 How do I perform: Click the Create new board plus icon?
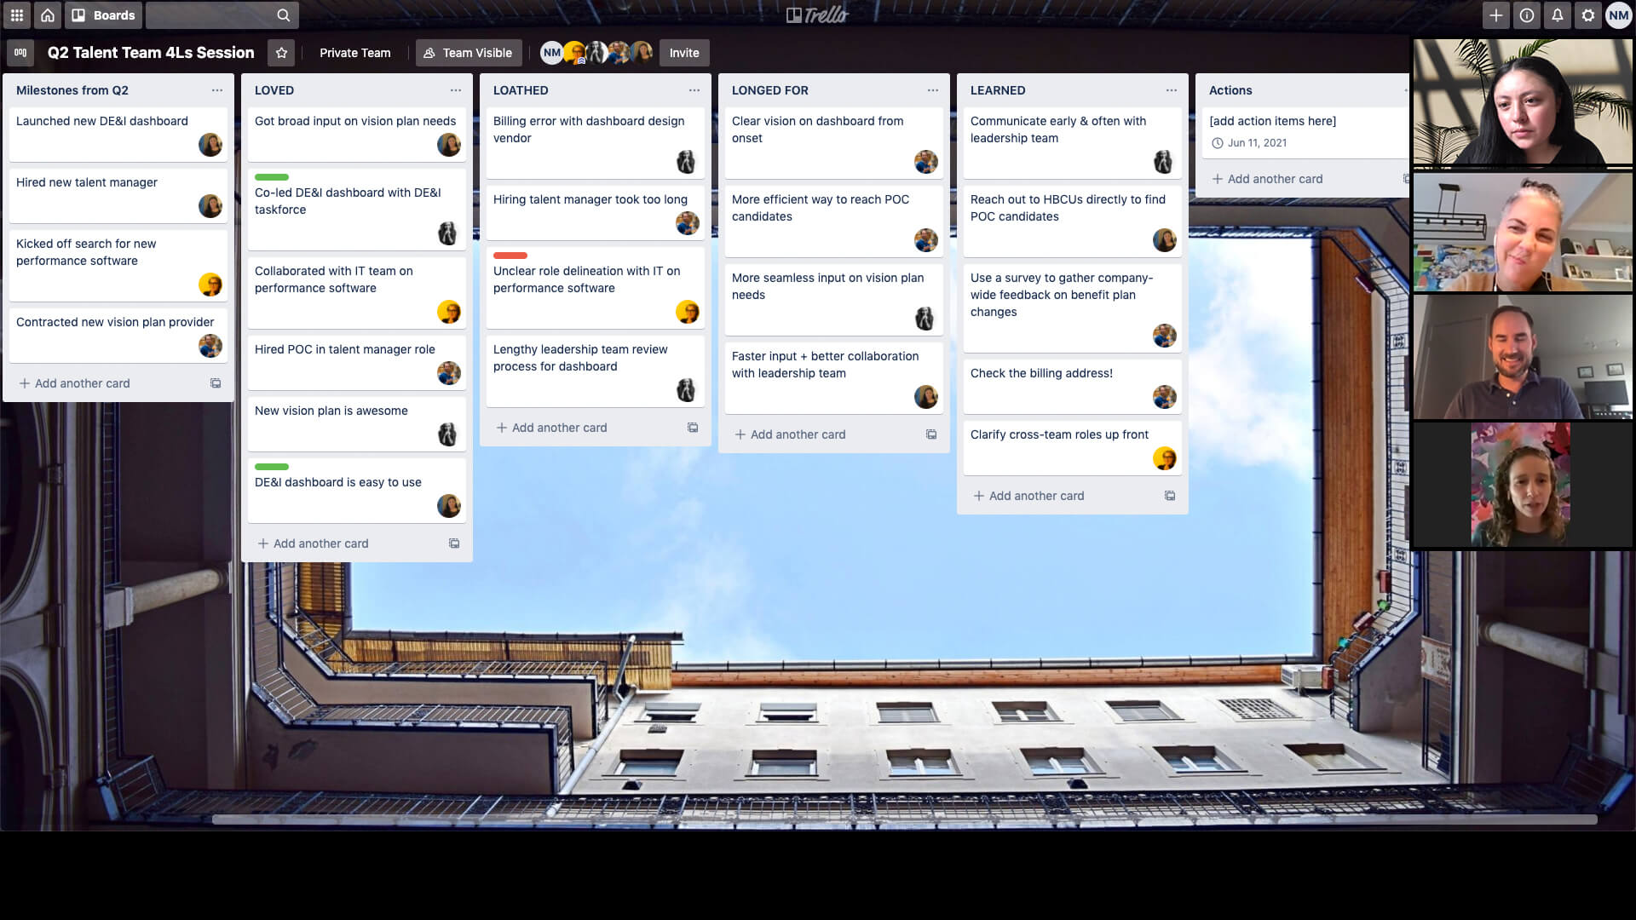[1495, 14]
